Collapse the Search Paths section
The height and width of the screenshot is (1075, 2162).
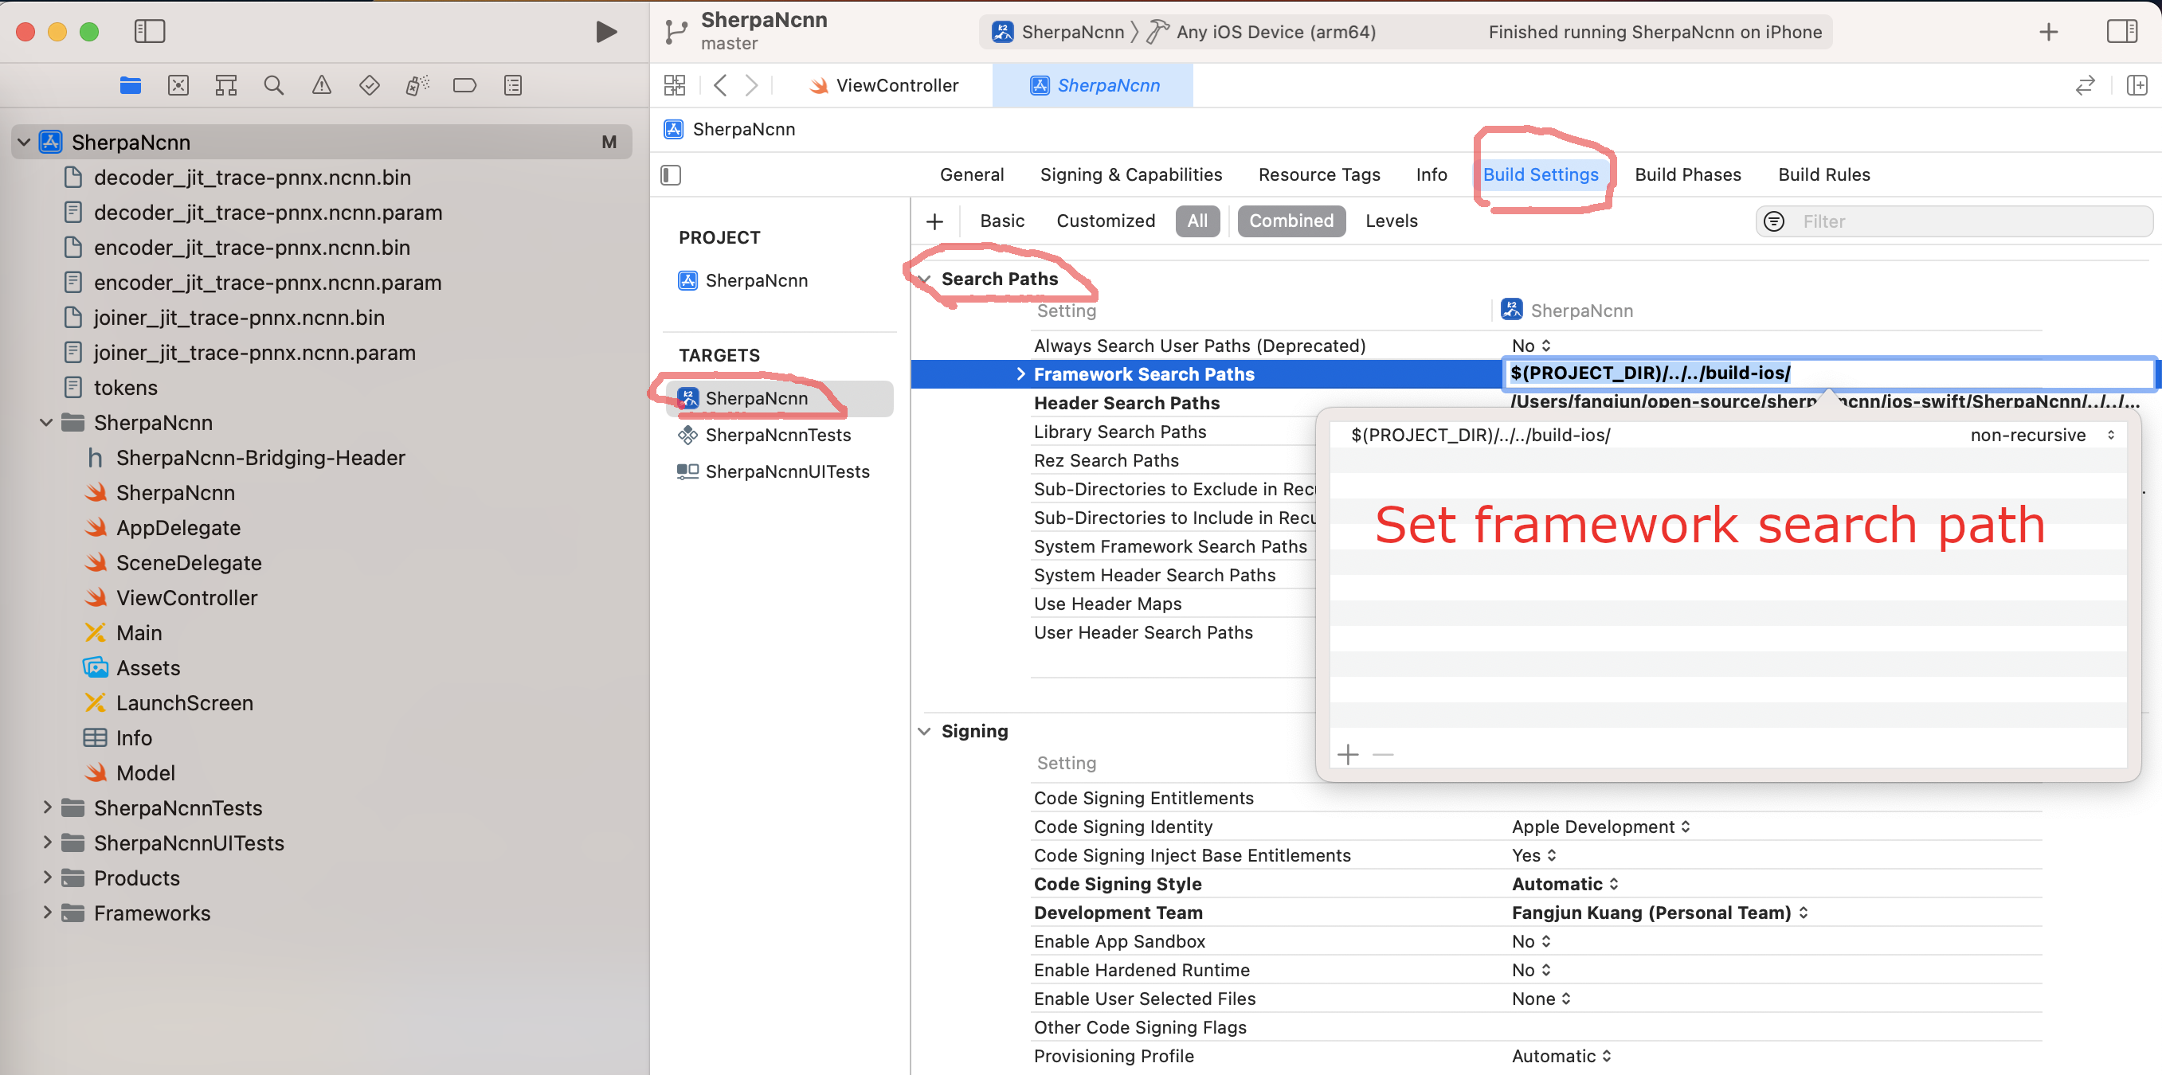click(x=924, y=279)
